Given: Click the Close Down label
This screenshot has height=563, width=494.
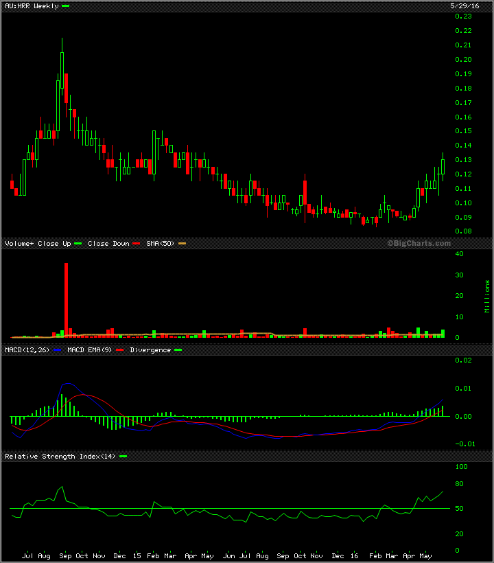Looking at the screenshot, I should pos(108,244).
